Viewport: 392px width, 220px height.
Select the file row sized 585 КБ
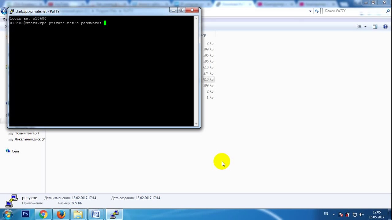(208, 55)
